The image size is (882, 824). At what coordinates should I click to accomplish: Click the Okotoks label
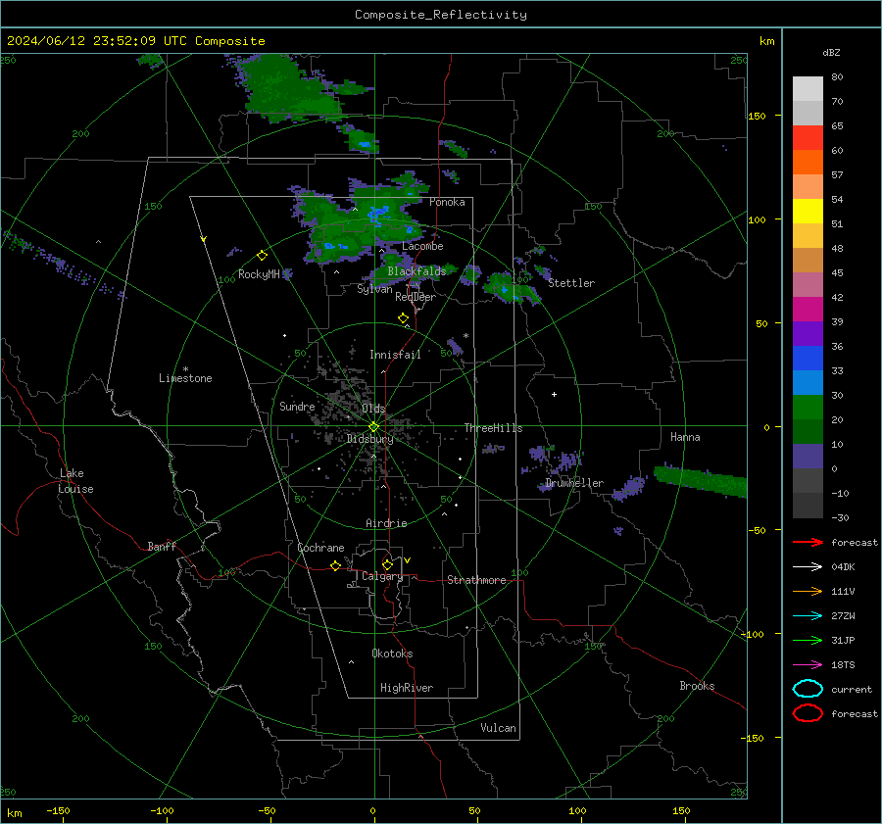[x=392, y=654]
